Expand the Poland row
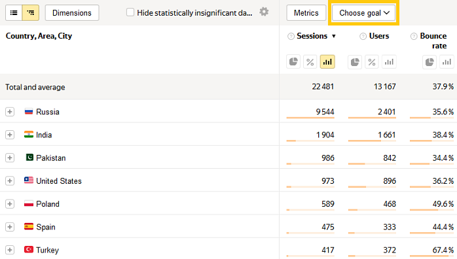This screenshot has height=259, width=457. pos(10,203)
